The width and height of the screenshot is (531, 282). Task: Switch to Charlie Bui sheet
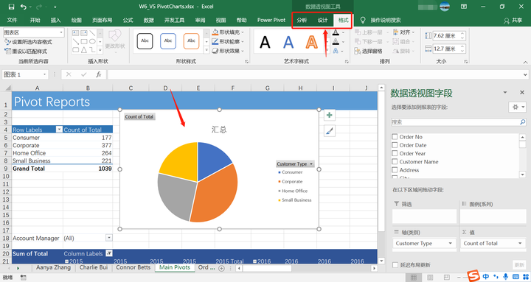(x=94, y=267)
